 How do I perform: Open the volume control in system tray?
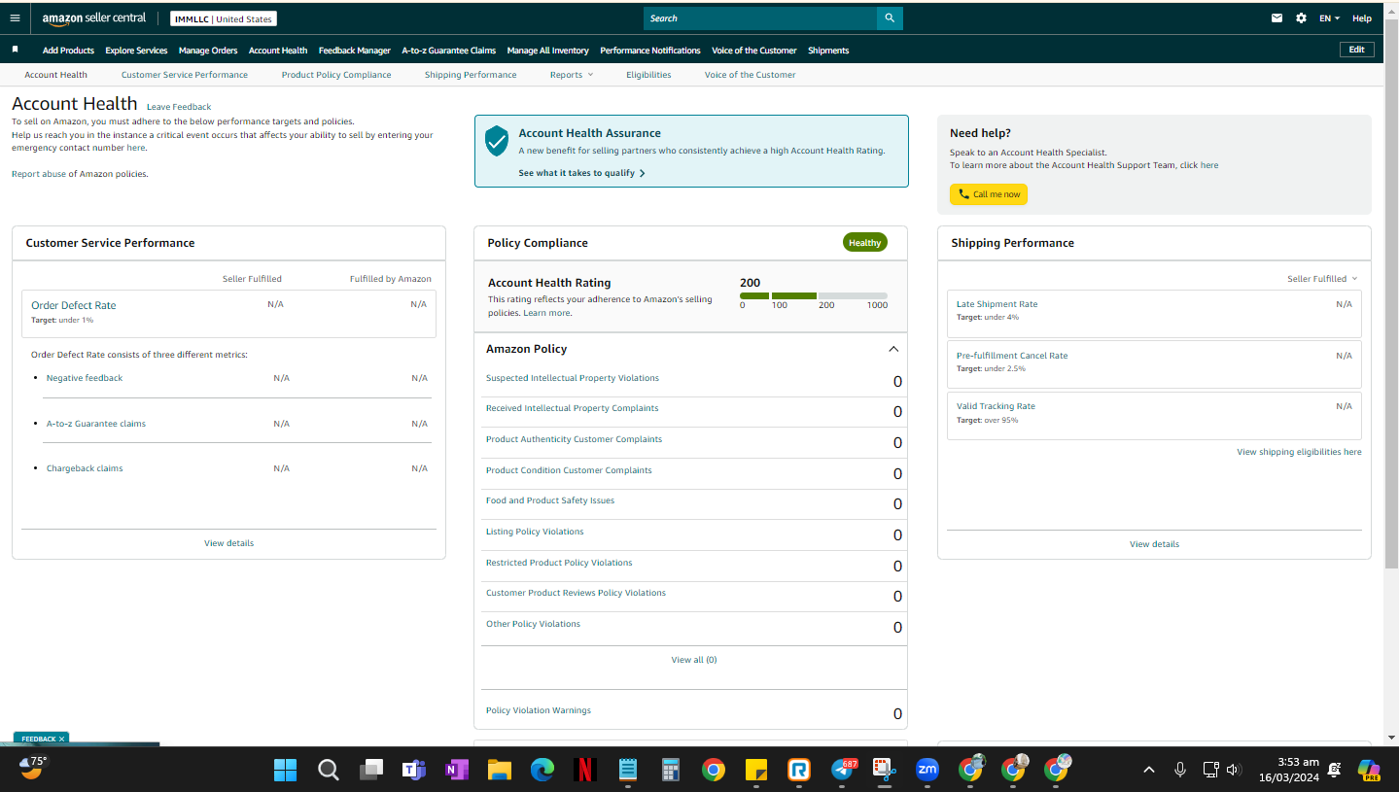click(1234, 770)
